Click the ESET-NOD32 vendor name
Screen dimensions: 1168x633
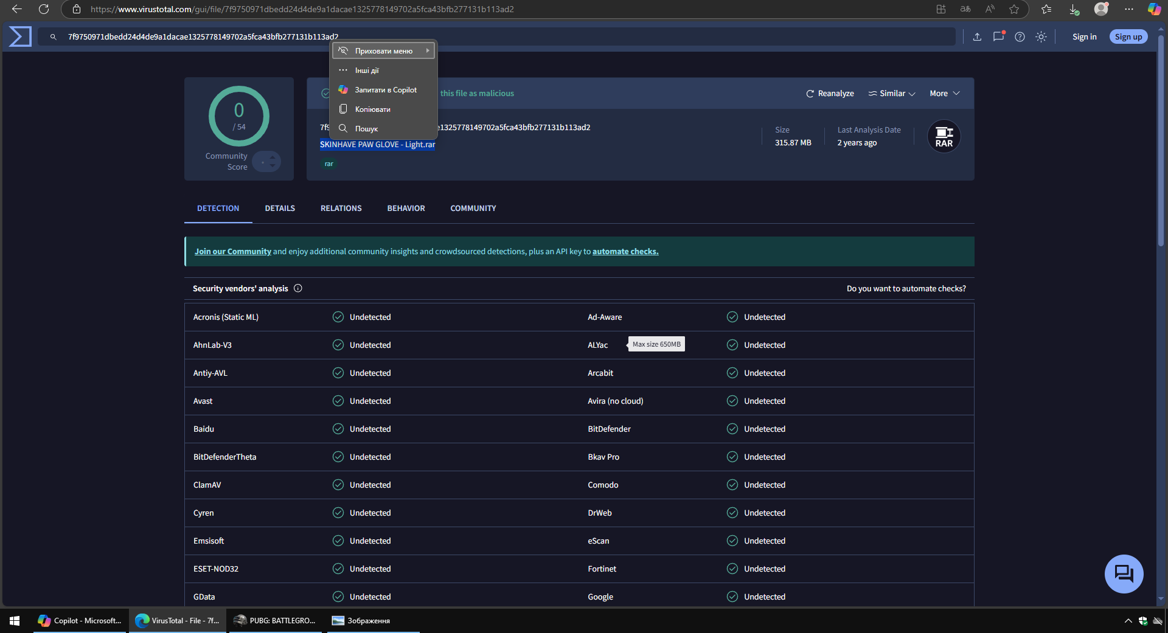(216, 569)
